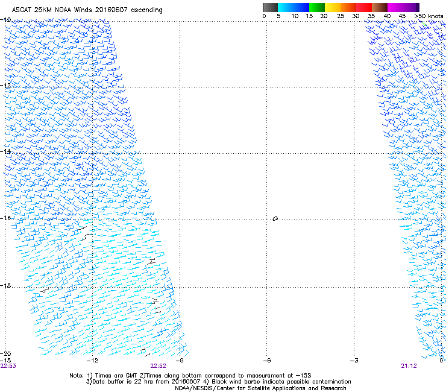Pick the brown 35-40 knots color bar segment
446x392 pixels.
click(x=380, y=7)
